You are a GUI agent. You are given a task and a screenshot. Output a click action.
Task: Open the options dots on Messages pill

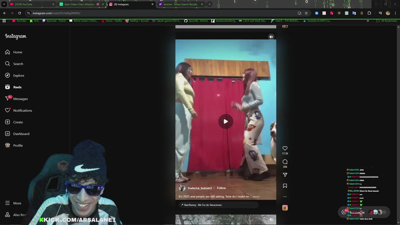(x=384, y=212)
